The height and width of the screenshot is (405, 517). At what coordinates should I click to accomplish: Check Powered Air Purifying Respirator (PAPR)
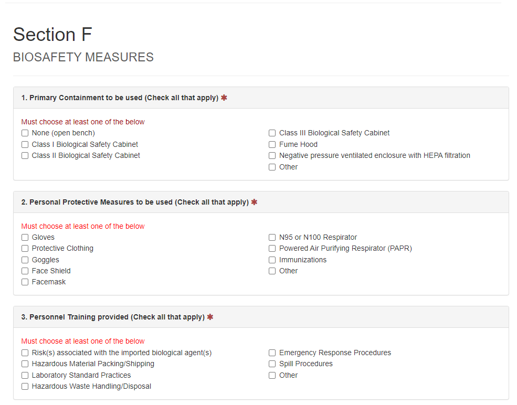tap(272, 249)
